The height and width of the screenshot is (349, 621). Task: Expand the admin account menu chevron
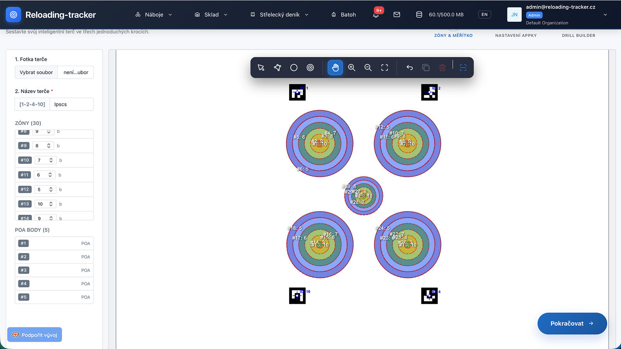click(x=605, y=14)
